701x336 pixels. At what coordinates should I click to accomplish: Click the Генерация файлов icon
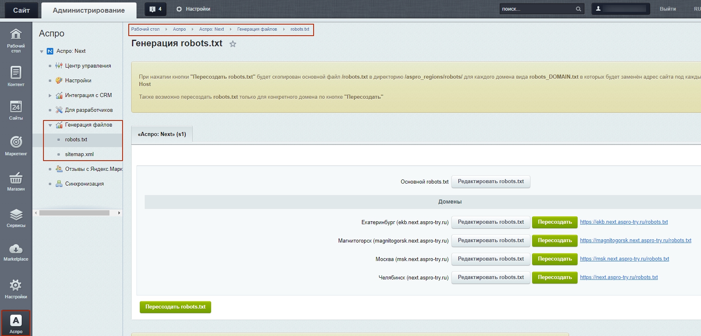pos(59,125)
